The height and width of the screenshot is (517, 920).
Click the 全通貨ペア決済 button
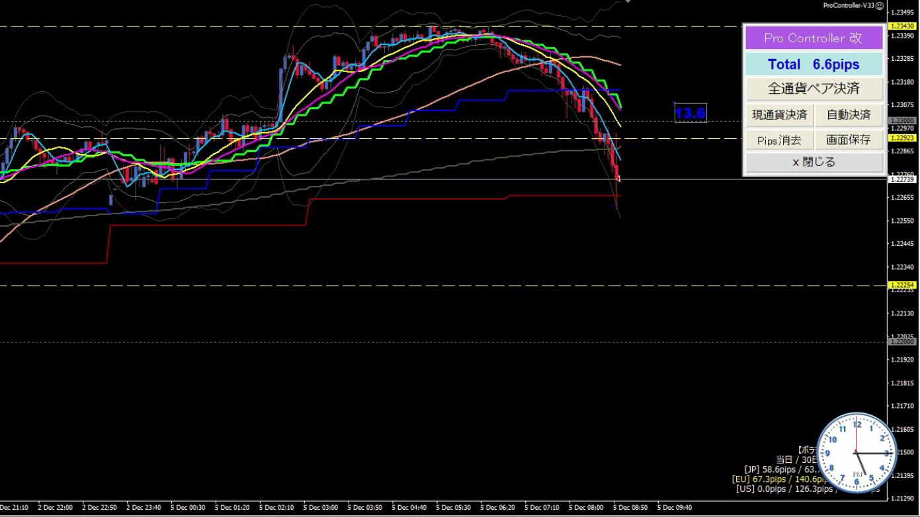[x=814, y=89]
